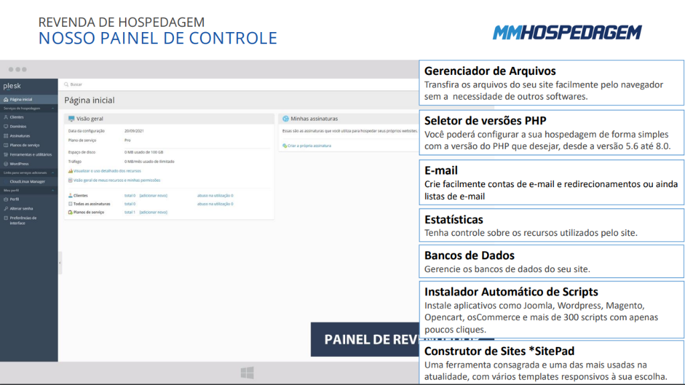
Task: Collapse the sidebar using its edge handle
Action: pyautogui.click(x=60, y=263)
